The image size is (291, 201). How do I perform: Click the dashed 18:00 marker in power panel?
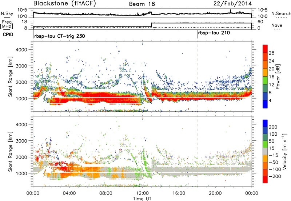click(197, 76)
